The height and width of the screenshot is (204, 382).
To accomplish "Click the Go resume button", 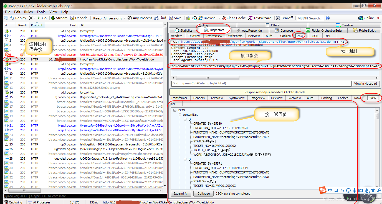I will tap(42, 18).
